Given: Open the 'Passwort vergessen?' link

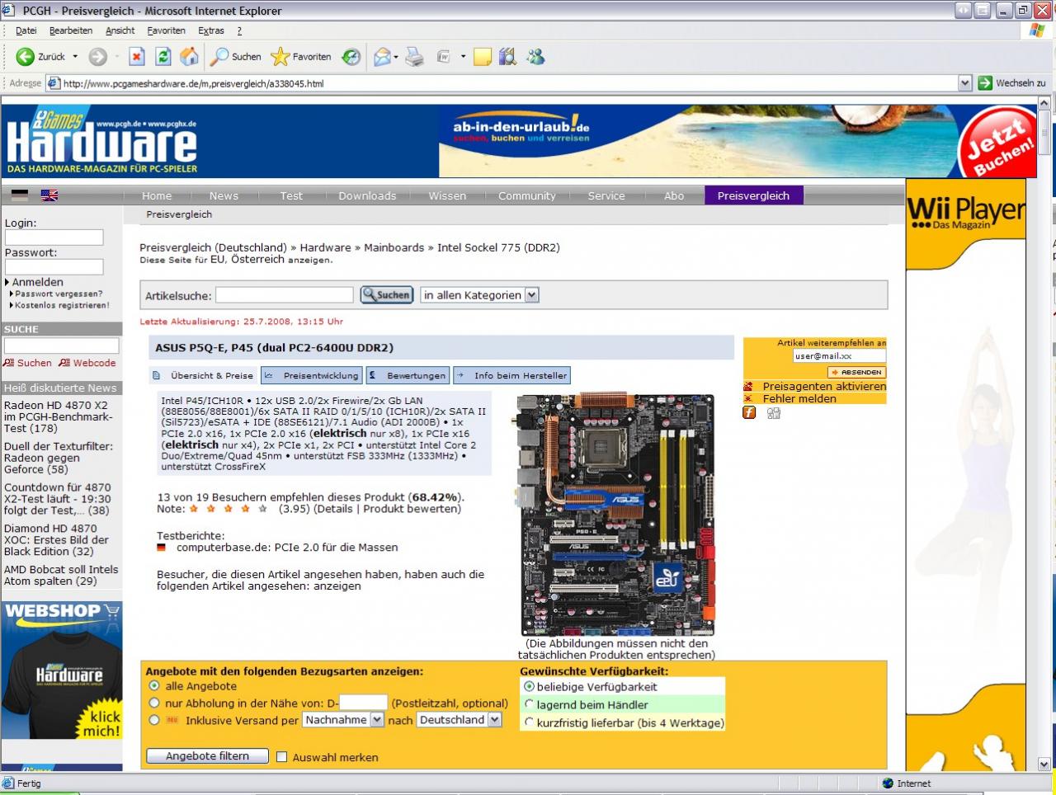Looking at the screenshot, I should click(59, 294).
